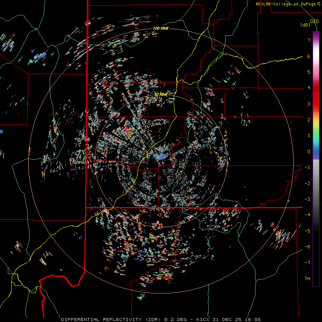Click the 50 NMI range ring label
Screen dimensions: 322x322
tap(161, 94)
